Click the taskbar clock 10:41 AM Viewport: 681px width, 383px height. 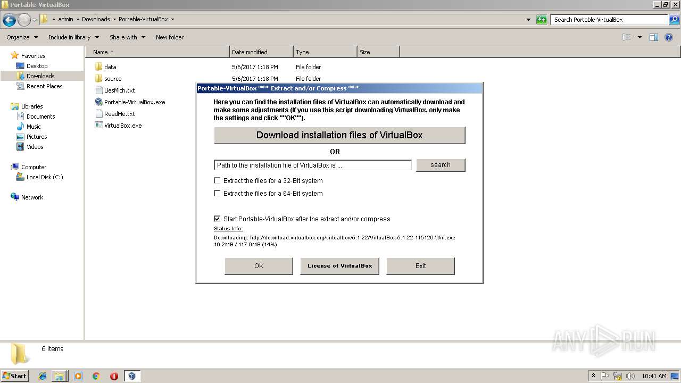coord(654,376)
